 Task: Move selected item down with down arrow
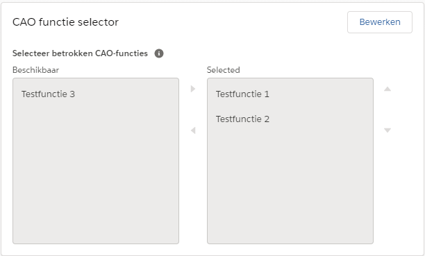[387, 130]
